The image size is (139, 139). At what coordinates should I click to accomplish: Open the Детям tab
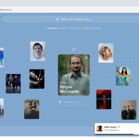[x=96, y=28]
